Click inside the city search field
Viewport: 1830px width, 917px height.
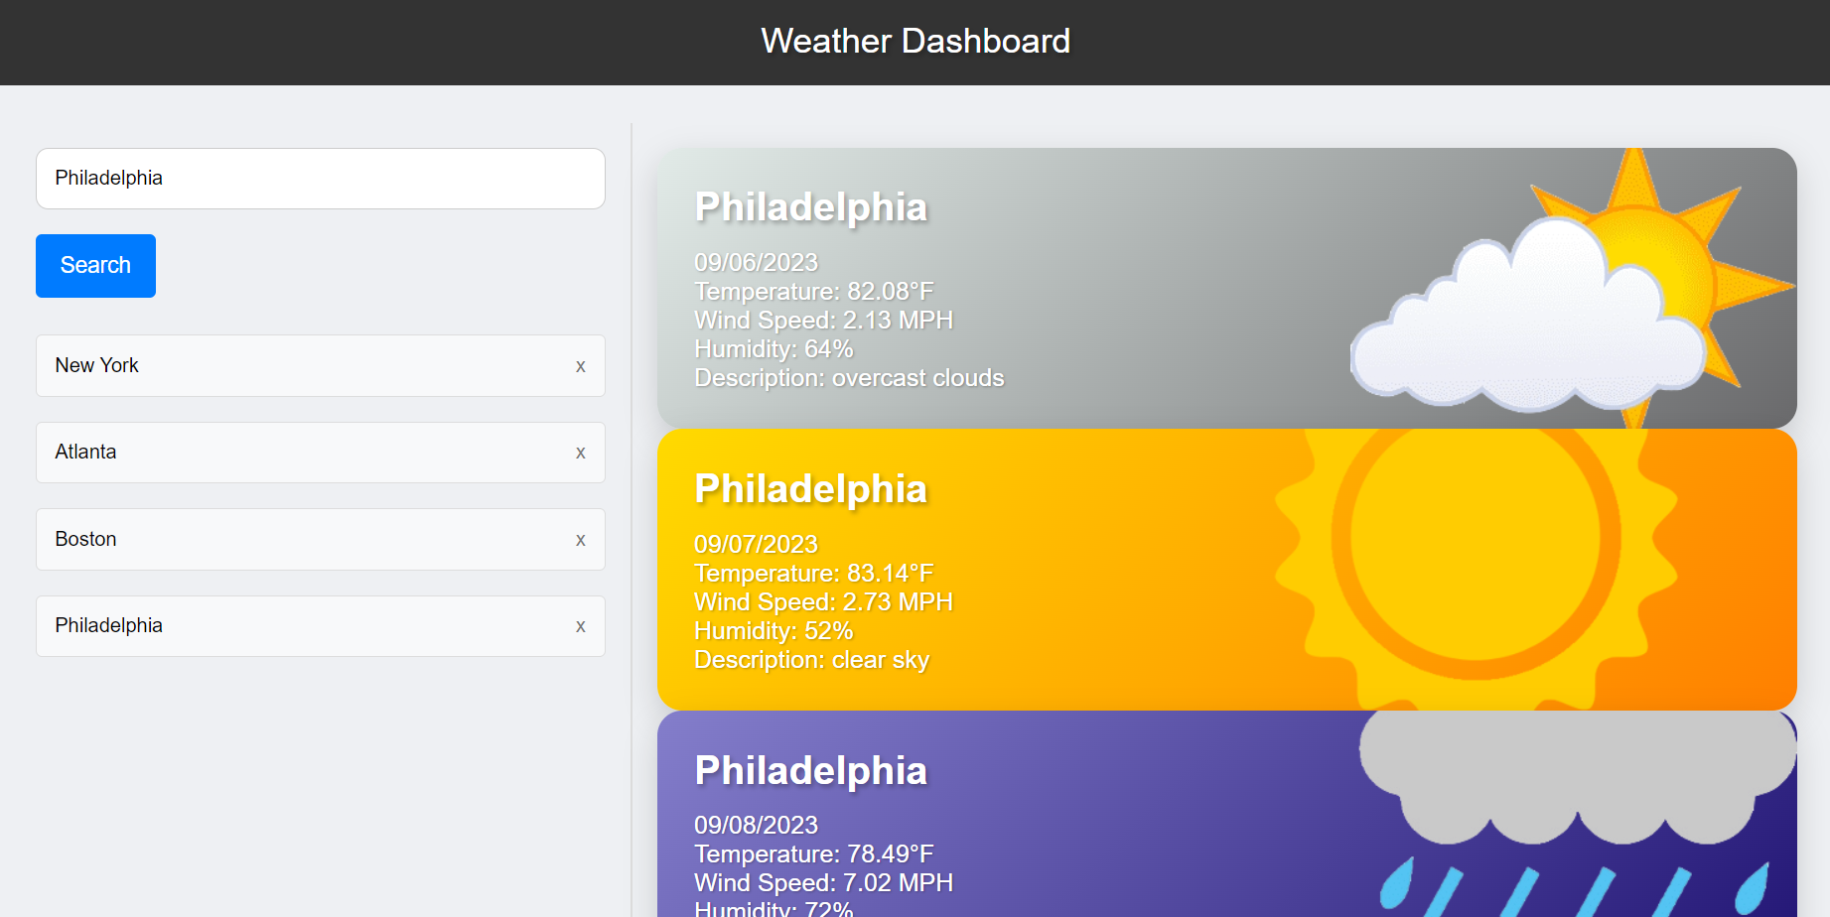320,179
